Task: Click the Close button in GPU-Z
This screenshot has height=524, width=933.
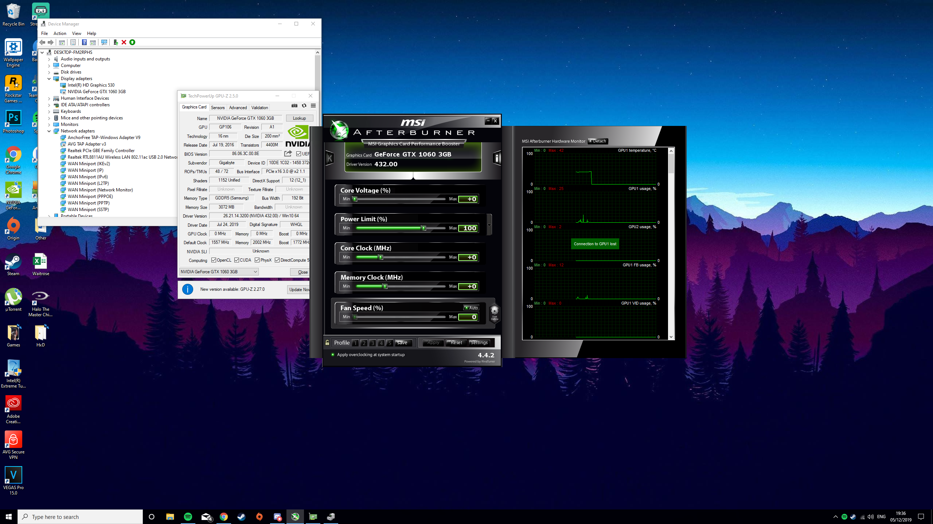Action: (300, 272)
